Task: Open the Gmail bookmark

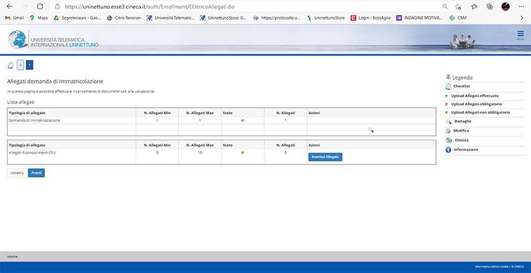Action: coord(14,17)
